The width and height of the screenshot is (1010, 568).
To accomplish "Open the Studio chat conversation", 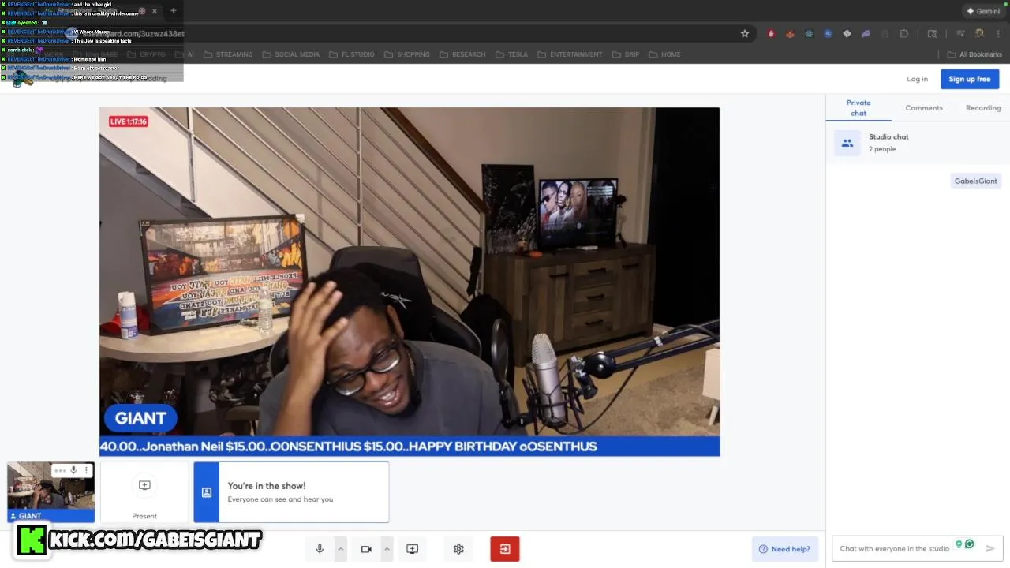I will tap(918, 143).
